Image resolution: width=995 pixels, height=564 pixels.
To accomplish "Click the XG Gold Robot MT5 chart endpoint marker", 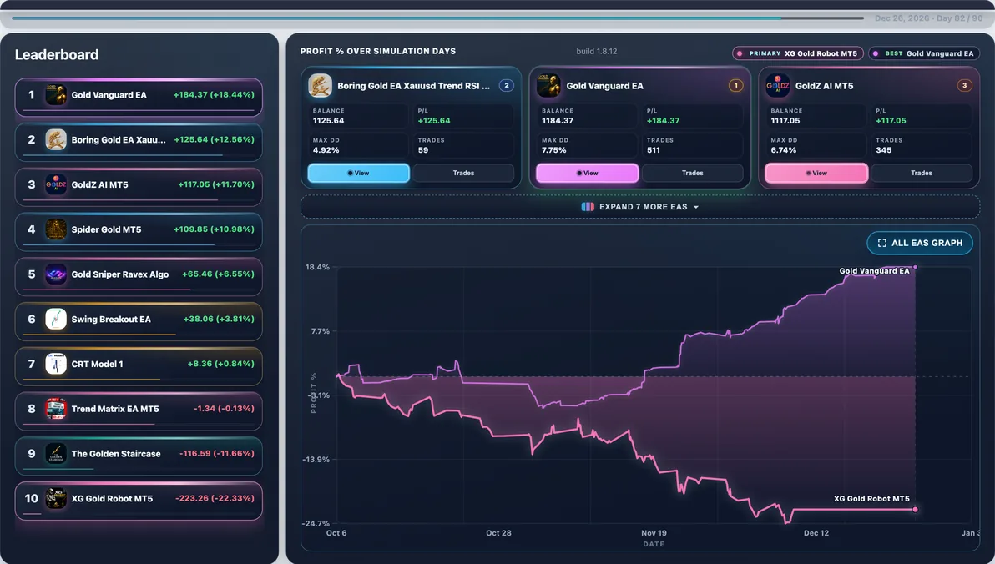I will 915,510.
